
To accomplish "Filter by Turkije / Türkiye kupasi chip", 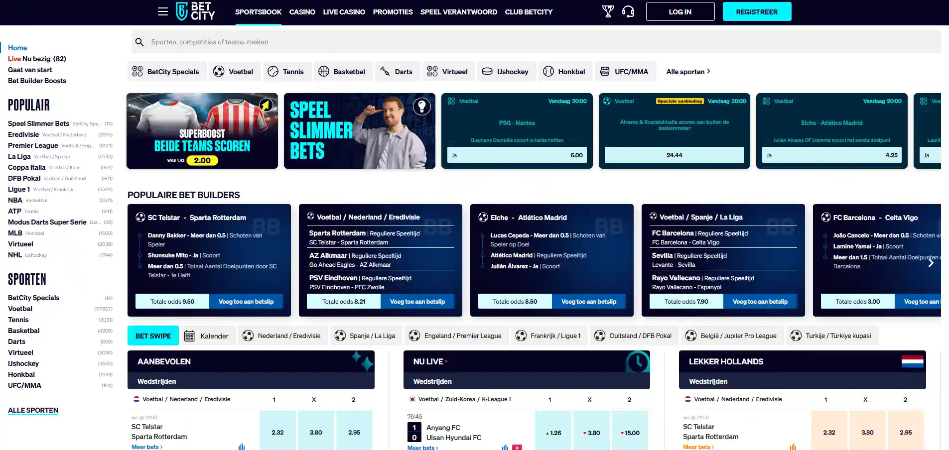I will pos(832,336).
